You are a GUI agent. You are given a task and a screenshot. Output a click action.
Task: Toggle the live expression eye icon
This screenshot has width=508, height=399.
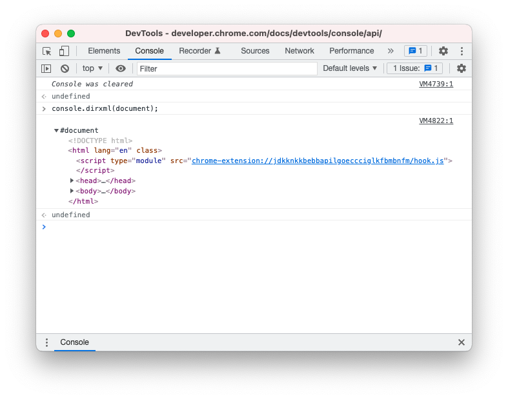(121, 68)
